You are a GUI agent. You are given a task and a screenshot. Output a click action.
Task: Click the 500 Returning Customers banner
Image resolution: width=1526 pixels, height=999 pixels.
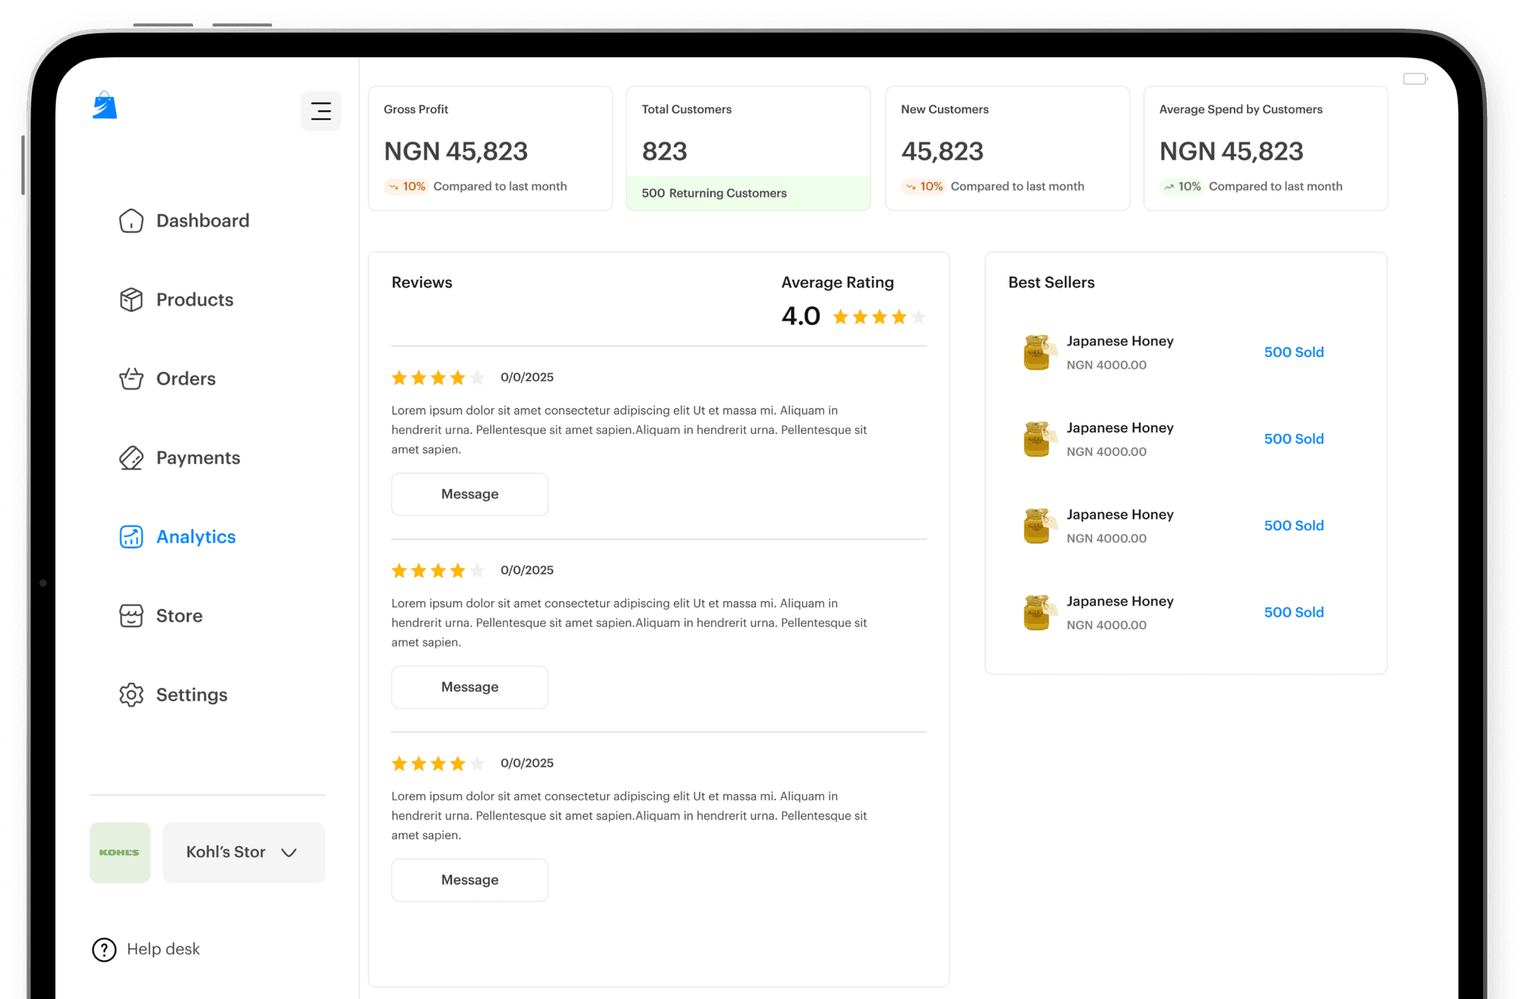click(x=748, y=193)
